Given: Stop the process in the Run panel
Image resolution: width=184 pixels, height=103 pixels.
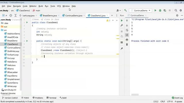Looking at the screenshot, I should [122, 31].
